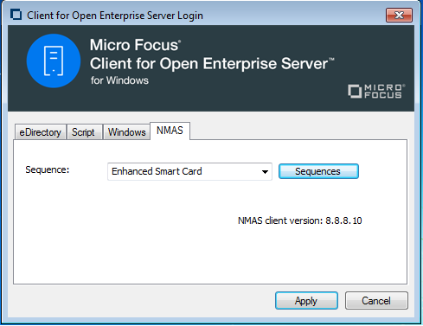Viewport: 423px width, 326px height.
Task: Open the Script tab
Action: 83,132
